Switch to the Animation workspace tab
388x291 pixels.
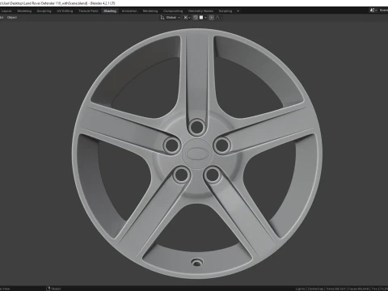[x=129, y=11]
